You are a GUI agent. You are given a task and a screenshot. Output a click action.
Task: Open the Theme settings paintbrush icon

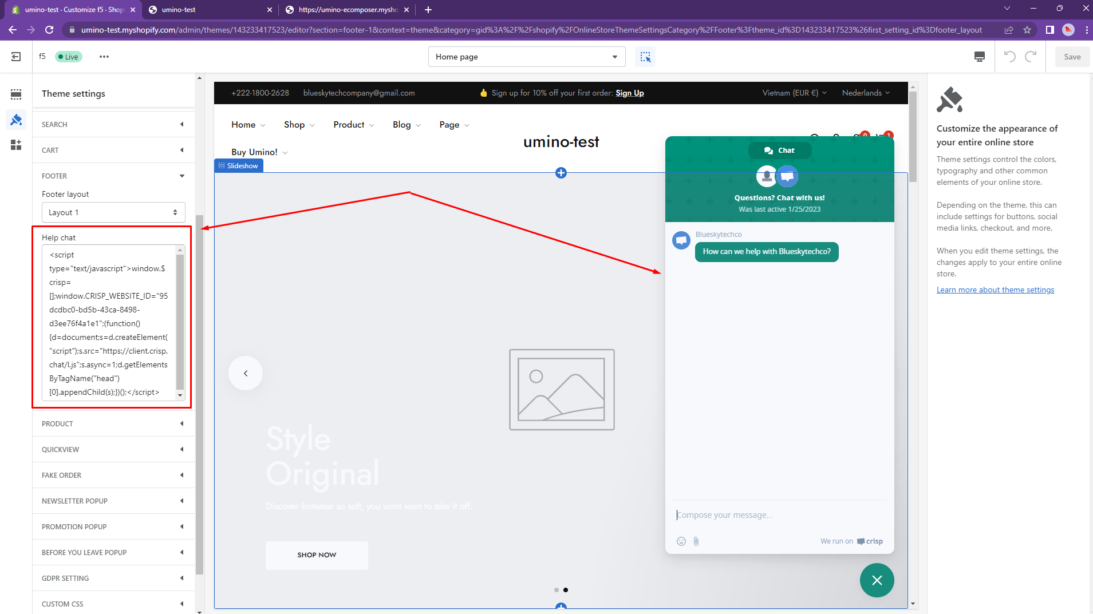[x=16, y=120]
